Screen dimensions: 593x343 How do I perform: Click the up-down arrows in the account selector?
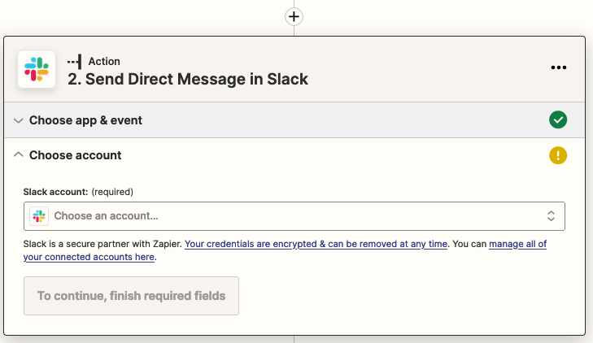tap(551, 216)
